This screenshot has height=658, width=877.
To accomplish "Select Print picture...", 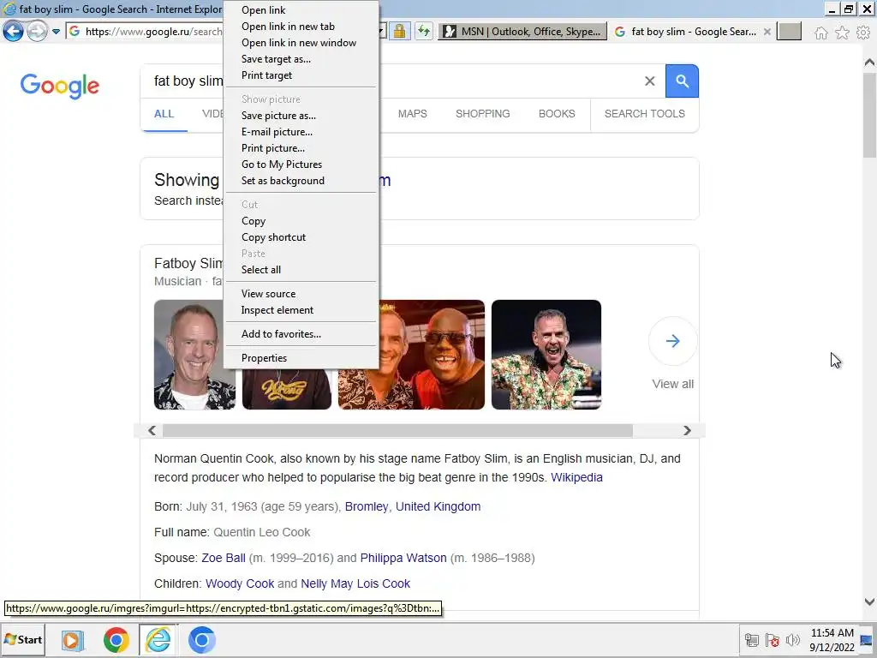I will point(301,147).
